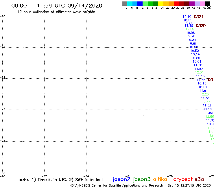Click the -87 longitude axis label

point(44,176)
